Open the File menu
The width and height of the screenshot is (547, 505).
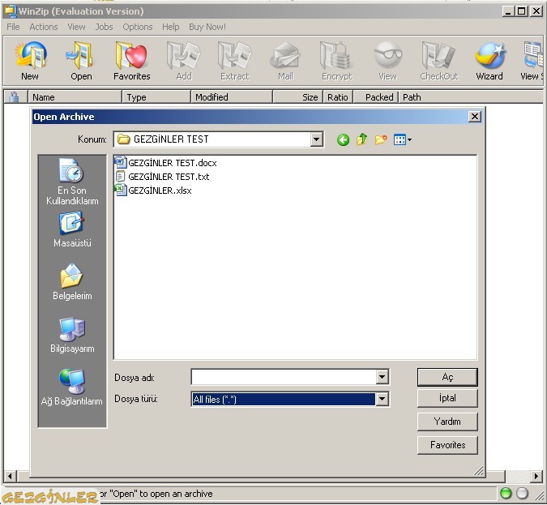tap(13, 27)
